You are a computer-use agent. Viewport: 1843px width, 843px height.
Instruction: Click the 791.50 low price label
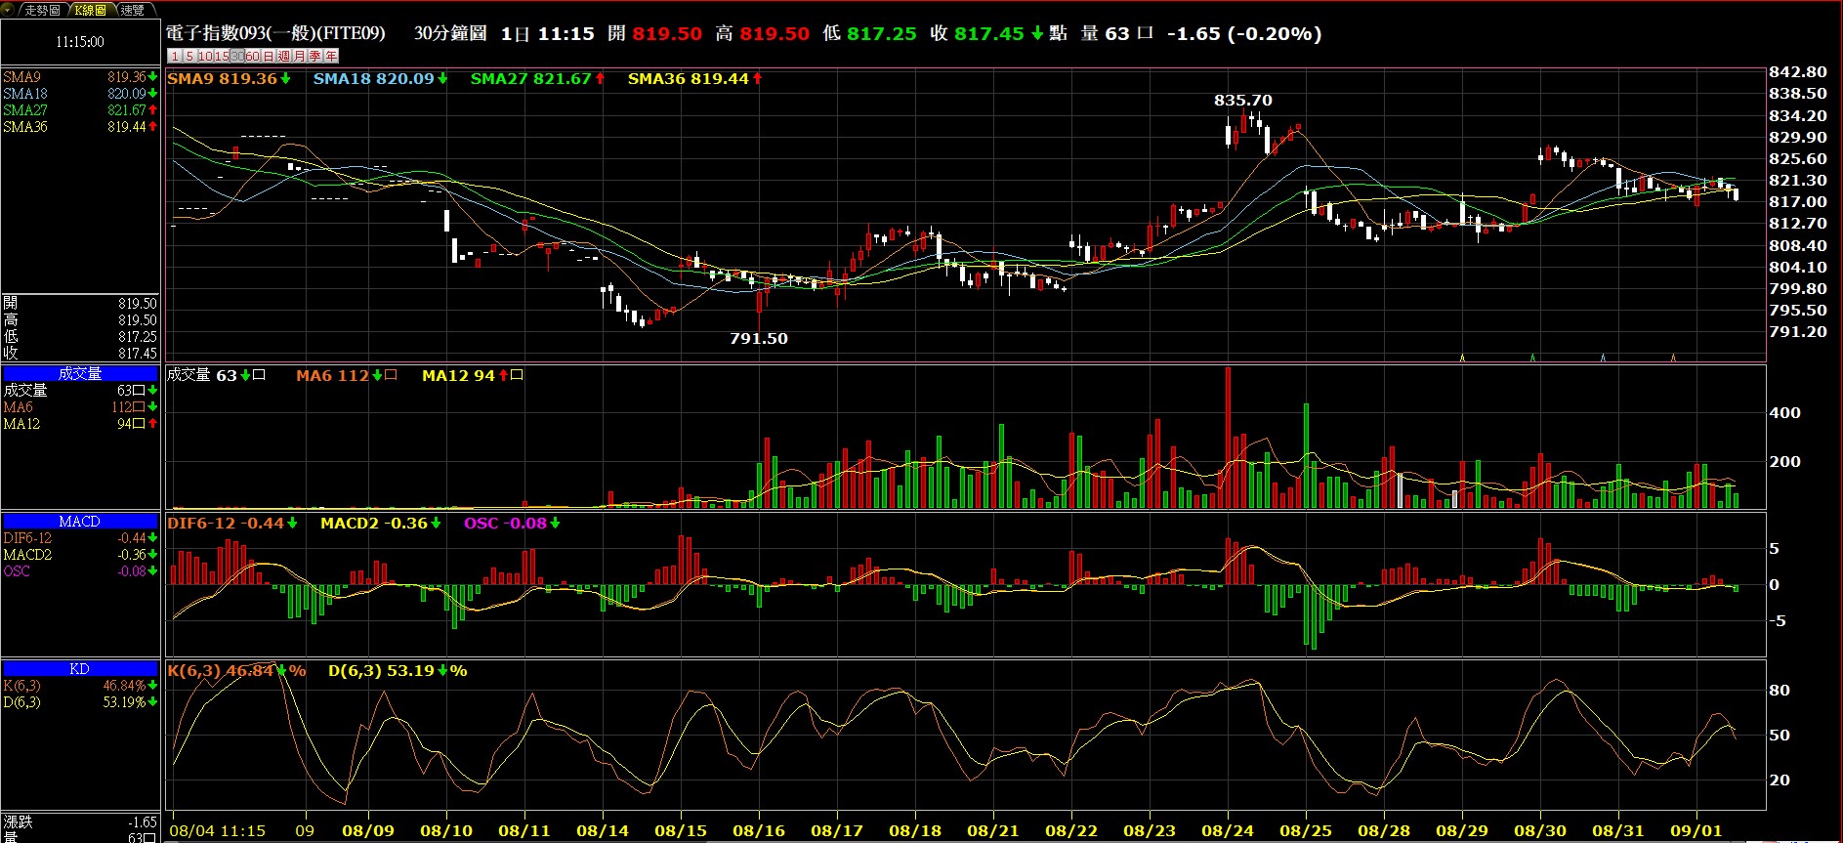(759, 339)
